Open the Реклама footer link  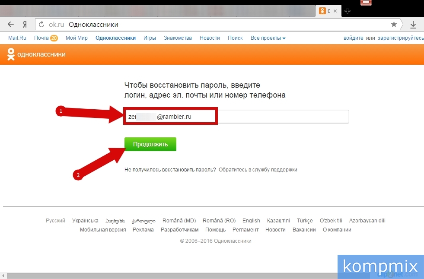[x=143, y=230]
